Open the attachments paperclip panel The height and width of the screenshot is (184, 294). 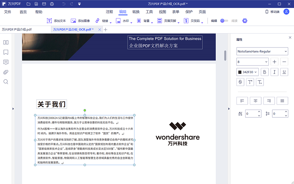tap(6, 72)
